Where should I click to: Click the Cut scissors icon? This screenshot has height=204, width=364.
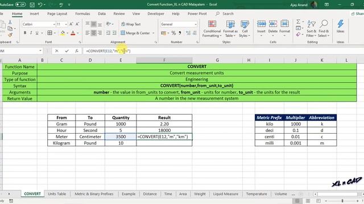10,22
